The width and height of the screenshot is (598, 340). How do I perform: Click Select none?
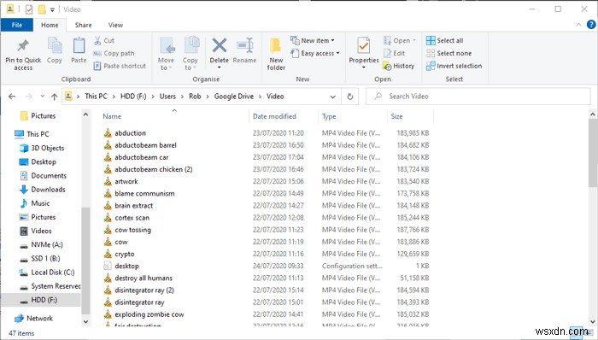[x=448, y=53]
